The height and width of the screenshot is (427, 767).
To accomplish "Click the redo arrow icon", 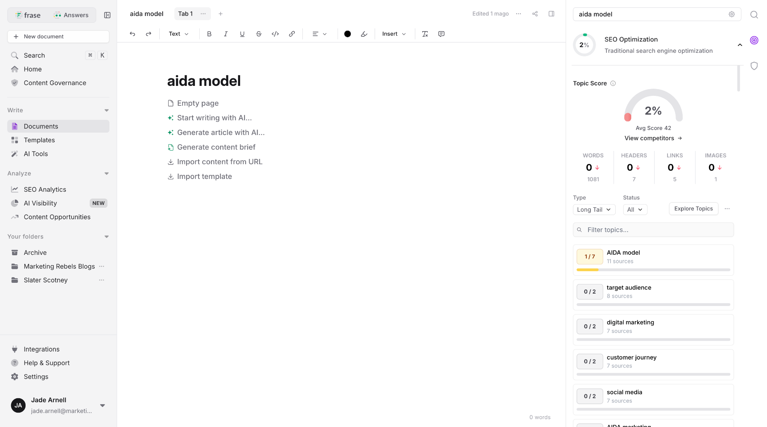I will click(x=149, y=34).
